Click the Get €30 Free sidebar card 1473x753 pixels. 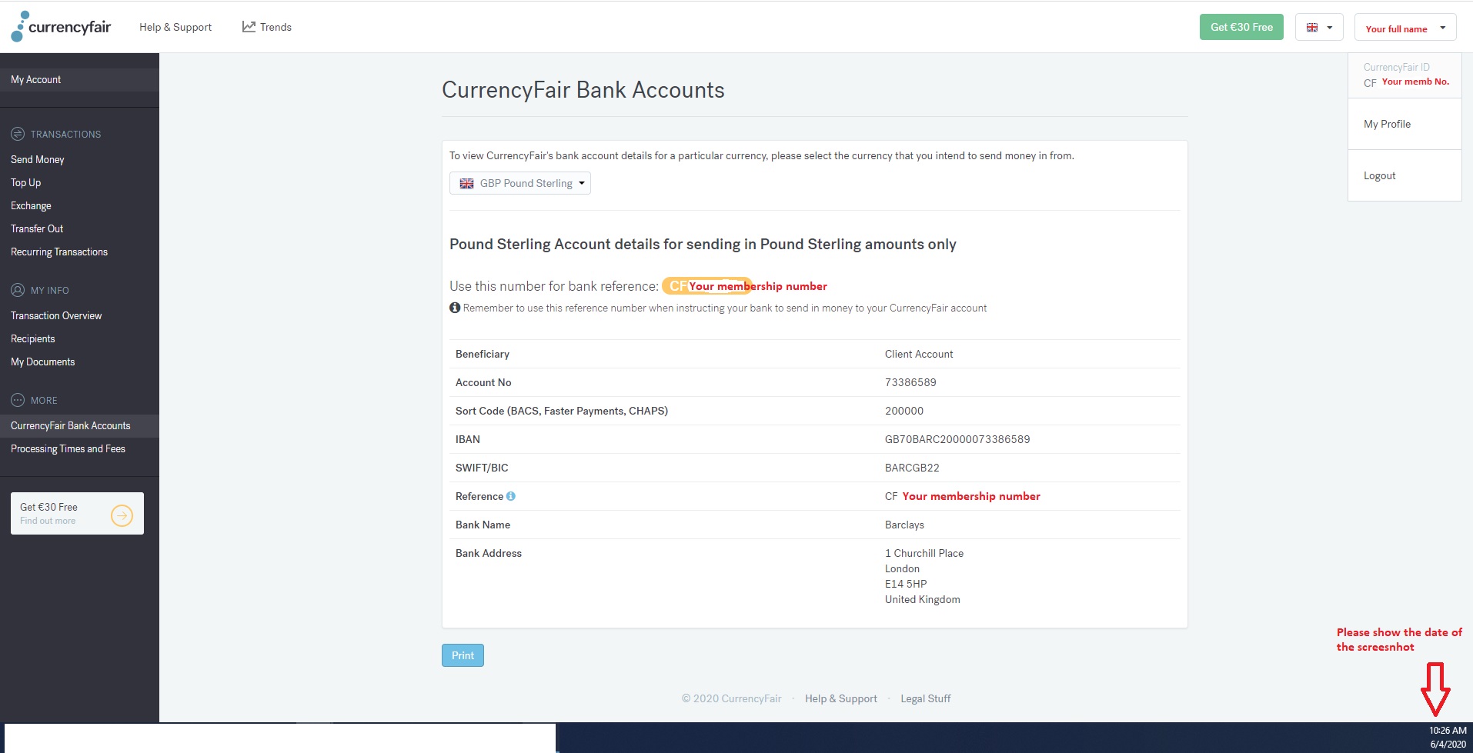[x=77, y=513]
